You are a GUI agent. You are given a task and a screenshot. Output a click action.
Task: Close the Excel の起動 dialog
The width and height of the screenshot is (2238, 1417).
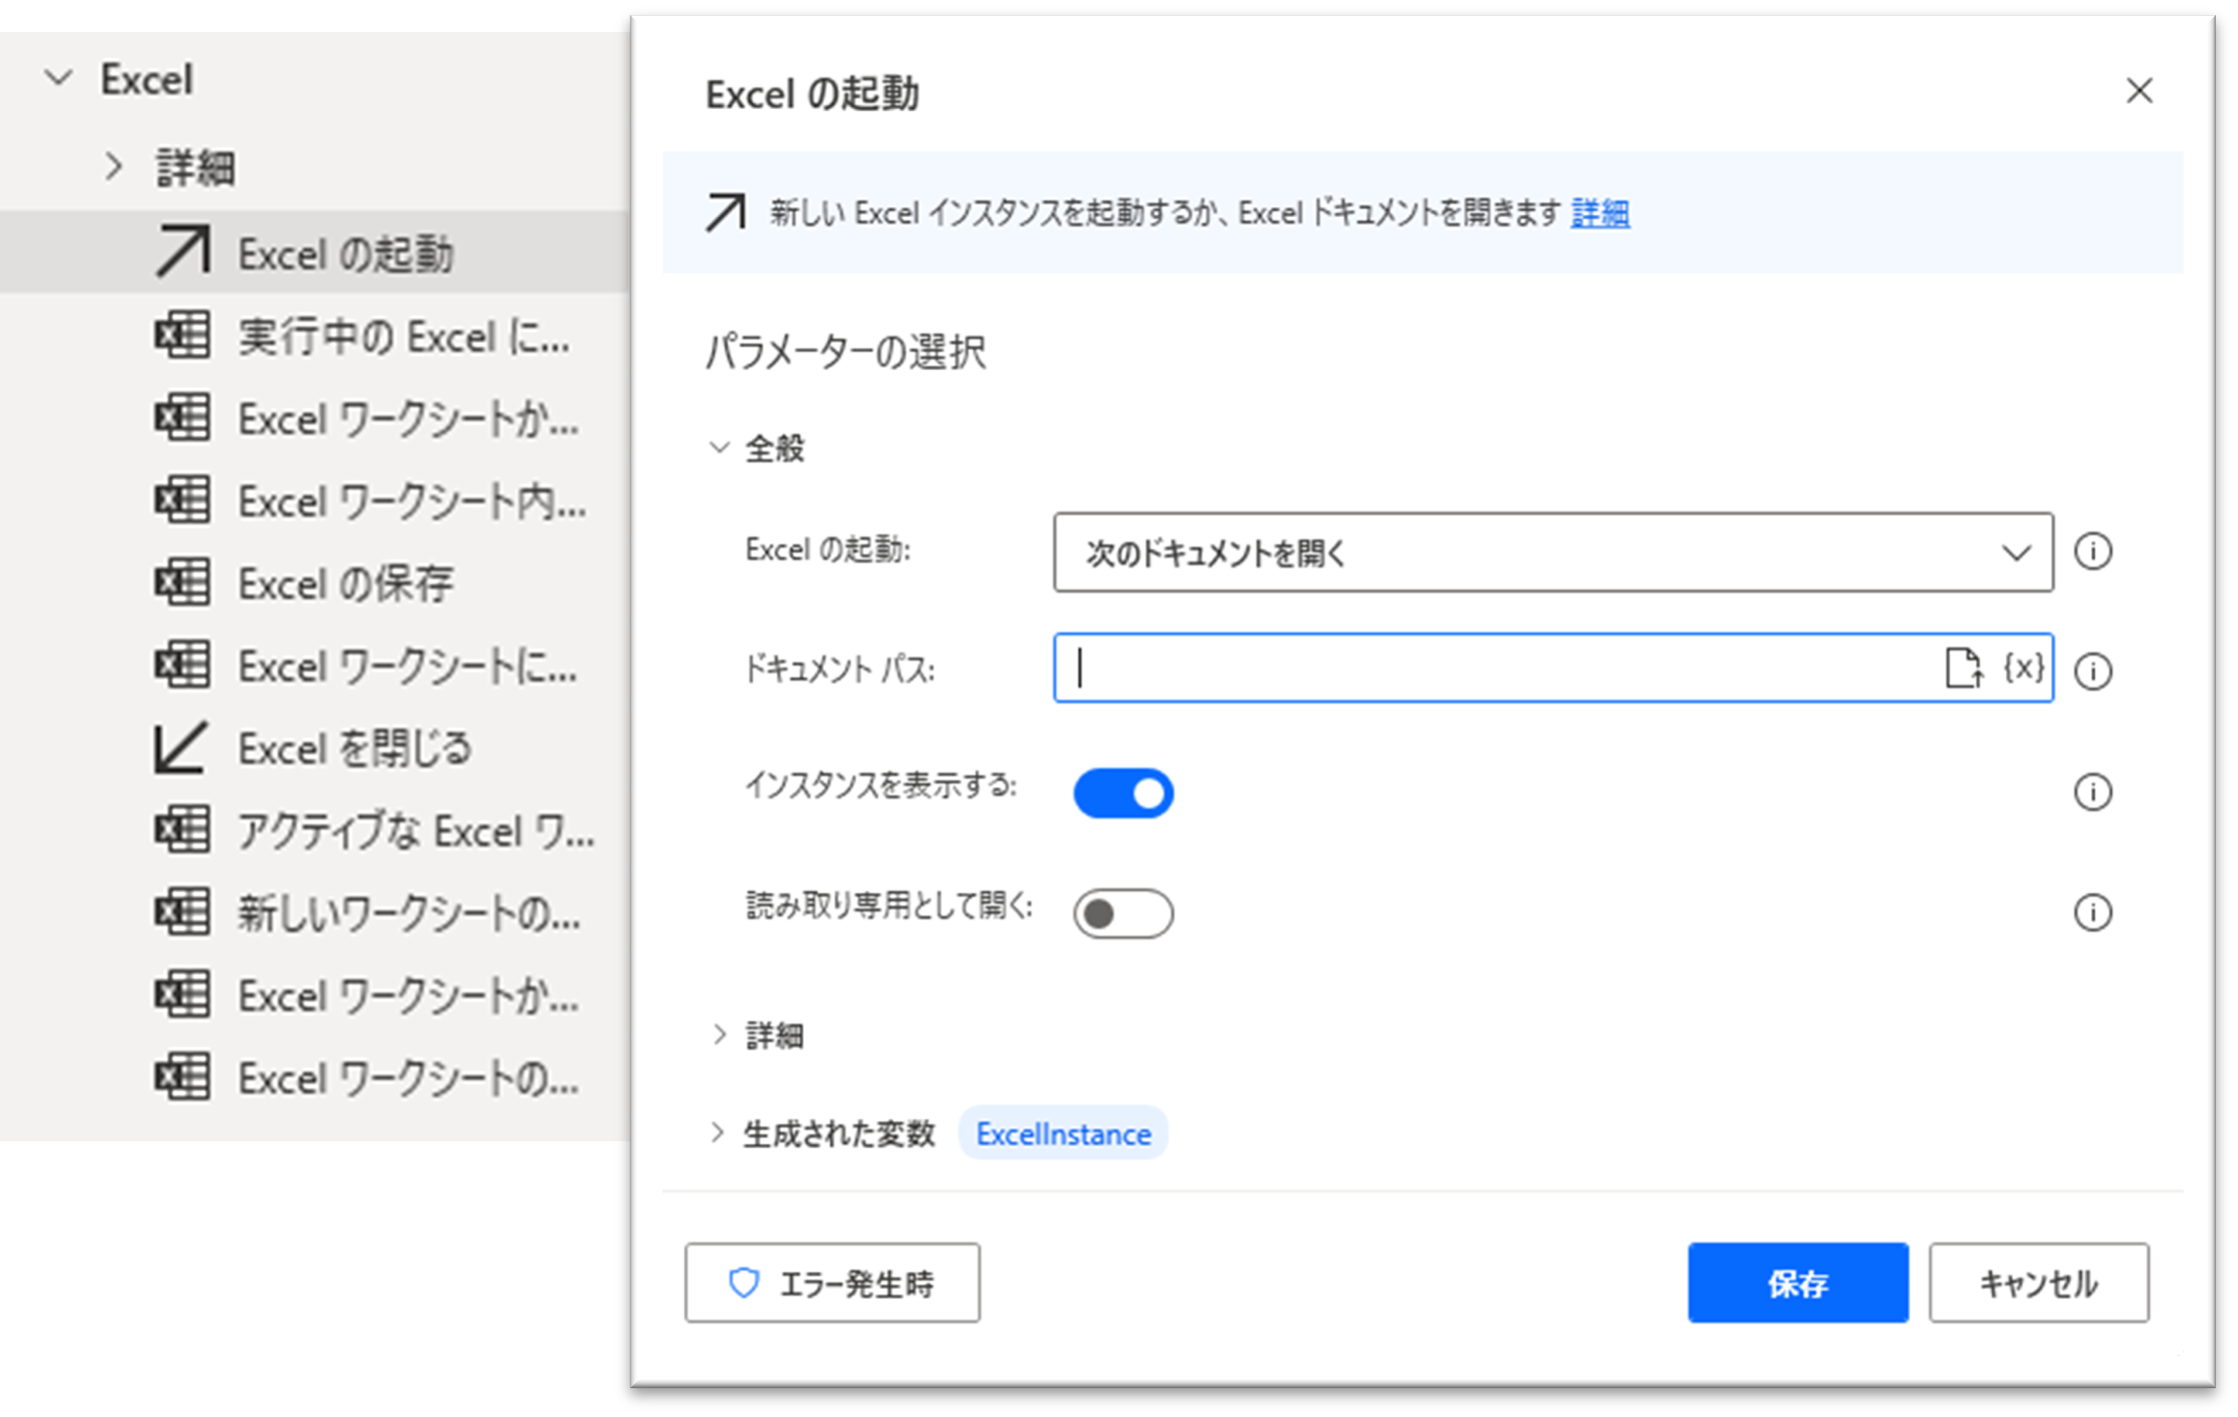point(2139,91)
